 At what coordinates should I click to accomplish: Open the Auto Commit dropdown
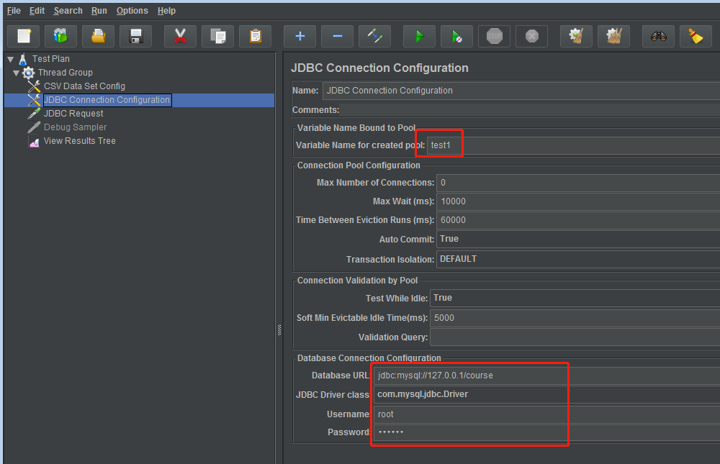pyautogui.click(x=504, y=239)
